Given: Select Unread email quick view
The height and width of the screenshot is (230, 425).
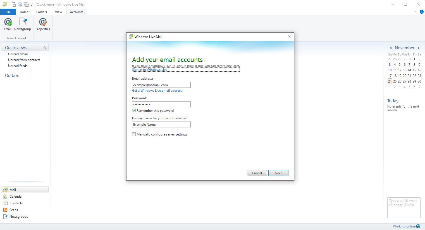Looking at the screenshot, I should point(18,54).
